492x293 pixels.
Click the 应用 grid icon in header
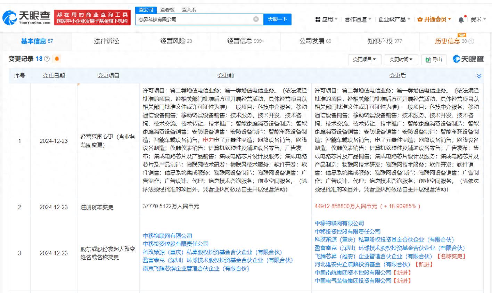(318, 19)
